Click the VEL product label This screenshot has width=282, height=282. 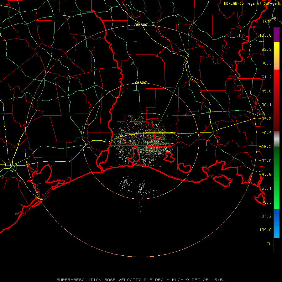coord(275,19)
